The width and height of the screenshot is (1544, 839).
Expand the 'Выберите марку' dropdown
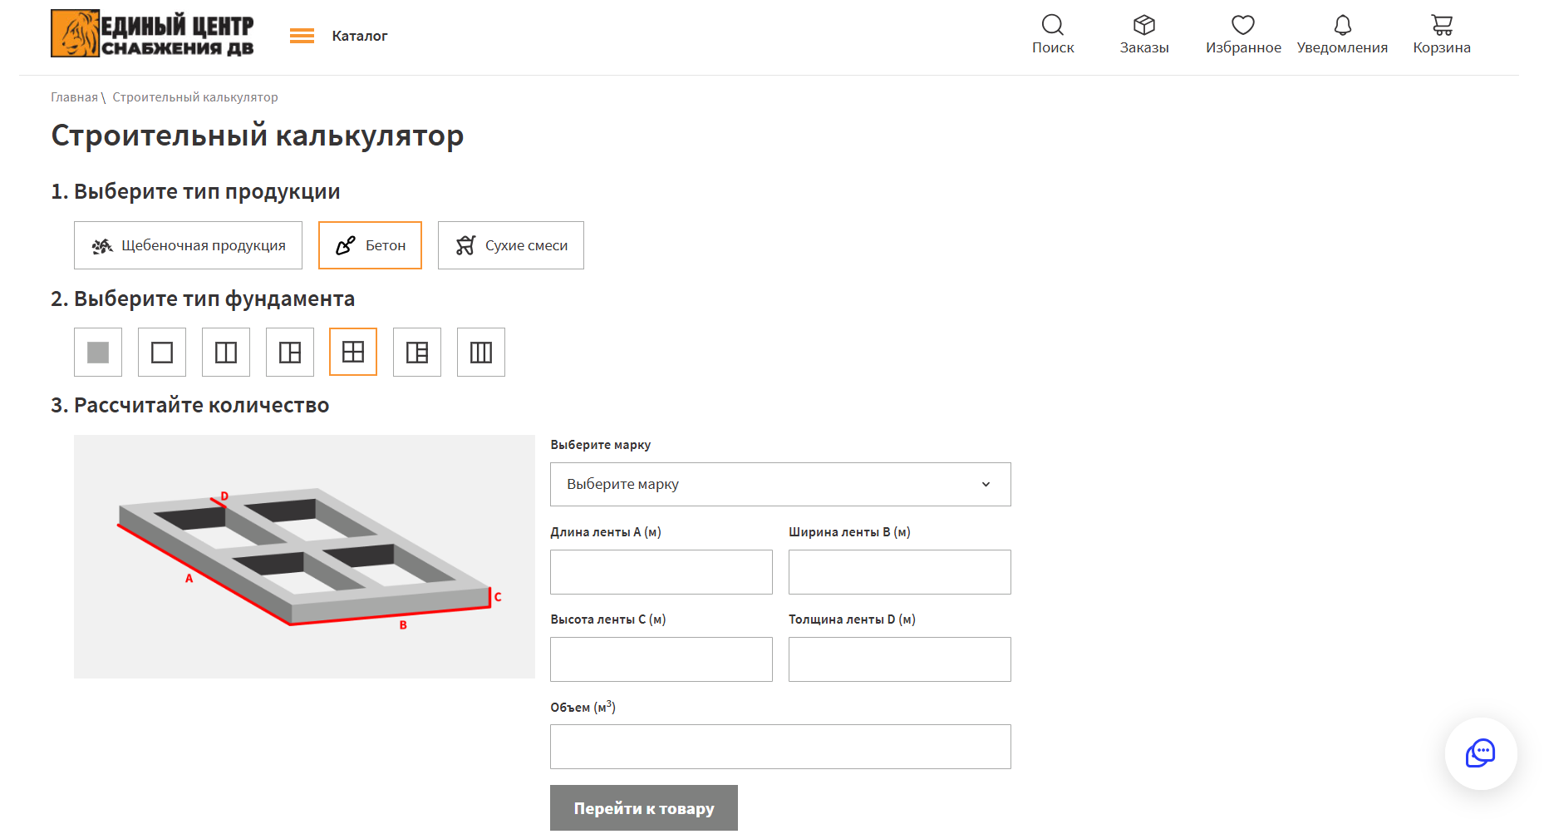(x=779, y=484)
